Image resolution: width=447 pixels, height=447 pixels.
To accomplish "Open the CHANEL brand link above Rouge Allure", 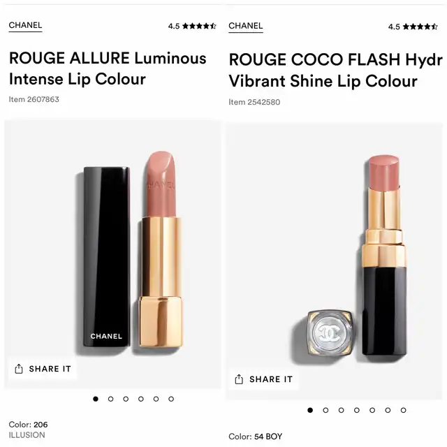I will 25,25.
